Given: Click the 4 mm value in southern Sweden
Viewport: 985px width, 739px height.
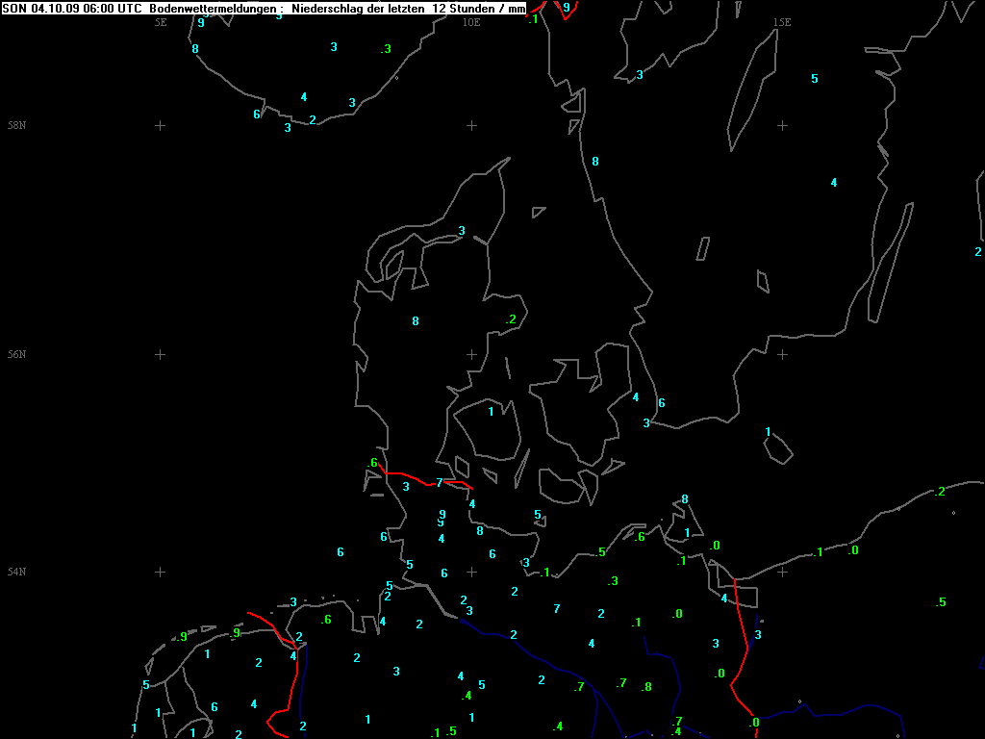Looking at the screenshot, I should pyautogui.click(x=834, y=183).
